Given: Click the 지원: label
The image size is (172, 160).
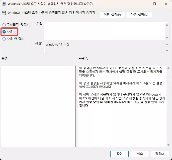Looking at the screenshot, I should 39,43.
